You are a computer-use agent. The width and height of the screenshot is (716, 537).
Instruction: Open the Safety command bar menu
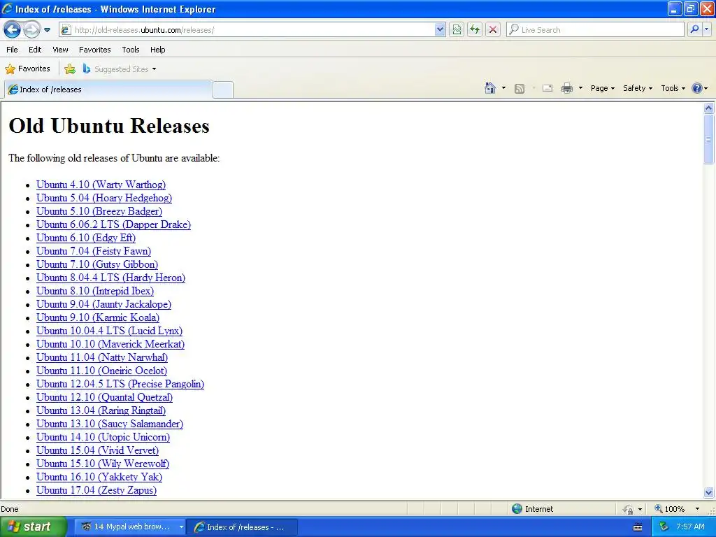coord(638,88)
